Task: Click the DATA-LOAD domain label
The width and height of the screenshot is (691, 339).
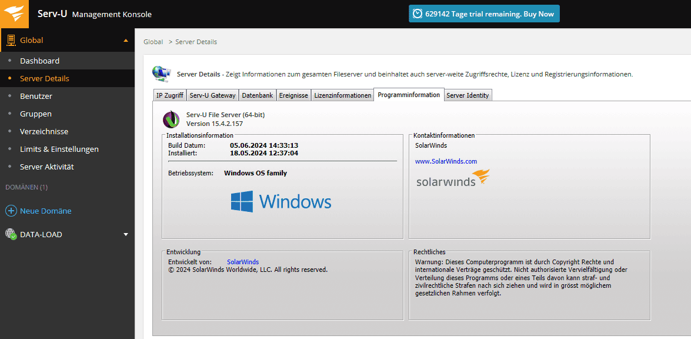Action: point(41,234)
